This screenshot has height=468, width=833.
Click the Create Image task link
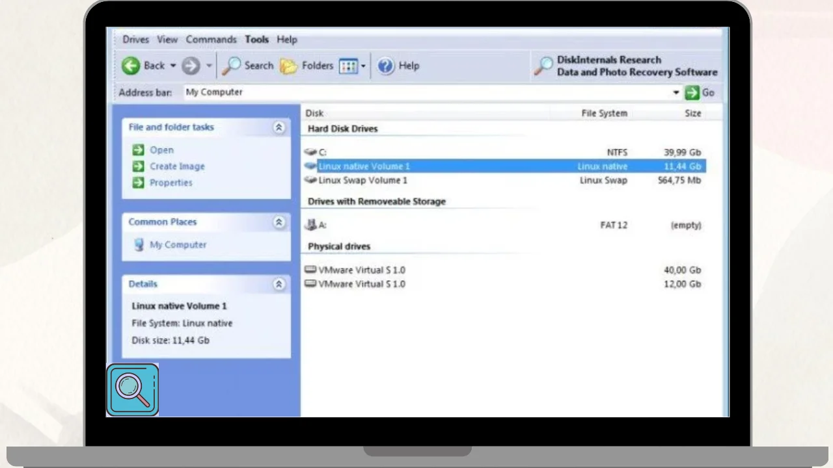(177, 166)
